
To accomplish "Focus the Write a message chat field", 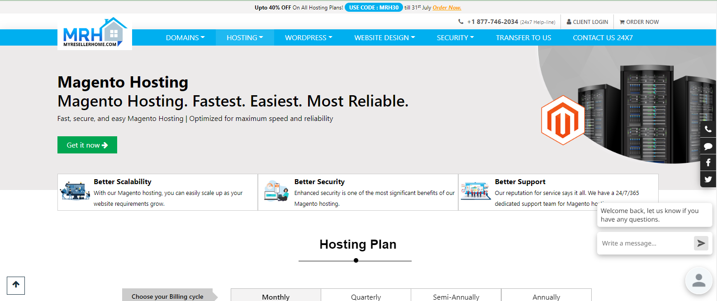I will click(x=646, y=243).
